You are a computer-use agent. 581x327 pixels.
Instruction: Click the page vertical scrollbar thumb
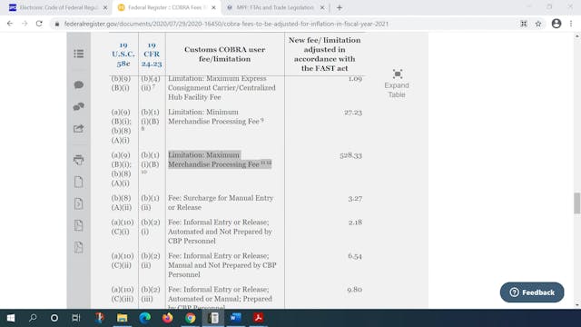coord(576,203)
